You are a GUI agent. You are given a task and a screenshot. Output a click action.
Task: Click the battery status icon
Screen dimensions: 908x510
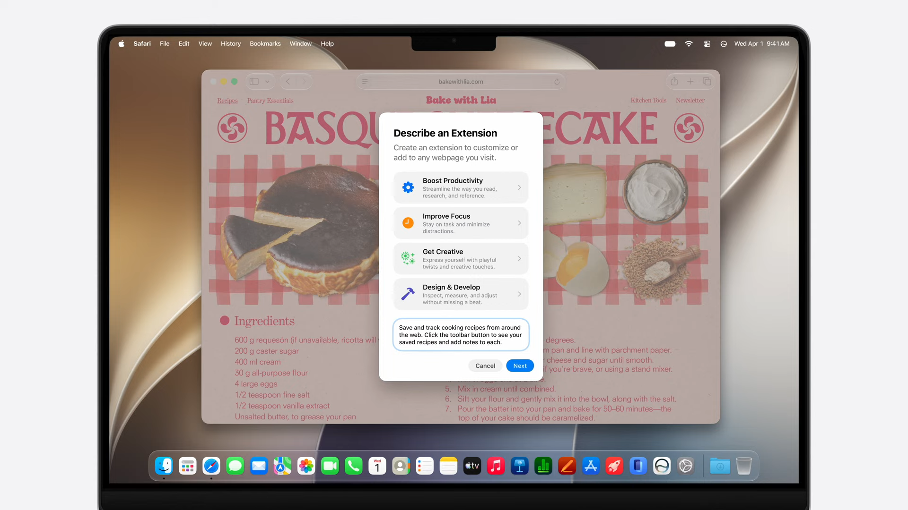point(670,43)
